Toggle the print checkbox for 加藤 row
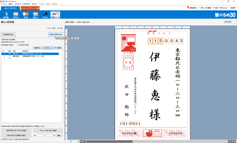The image size is (237, 143). pos(9,56)
